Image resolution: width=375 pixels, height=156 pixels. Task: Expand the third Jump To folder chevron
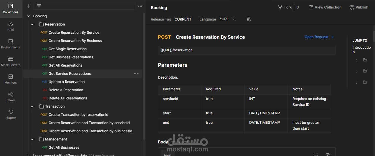(357, 82)
